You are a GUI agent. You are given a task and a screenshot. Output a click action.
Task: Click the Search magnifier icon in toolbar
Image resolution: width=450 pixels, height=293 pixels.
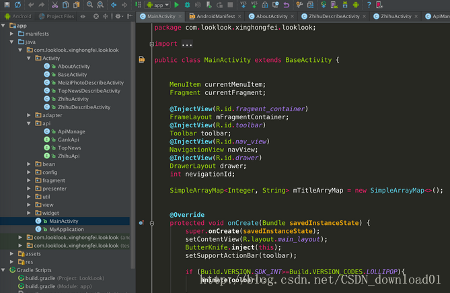pos(89,5)
